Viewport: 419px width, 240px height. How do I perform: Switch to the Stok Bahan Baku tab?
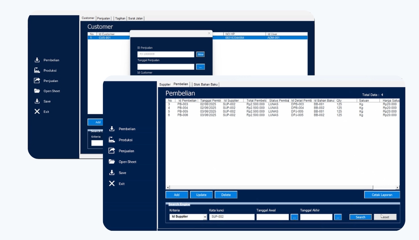pyautogui.click(x=206, y=84)
